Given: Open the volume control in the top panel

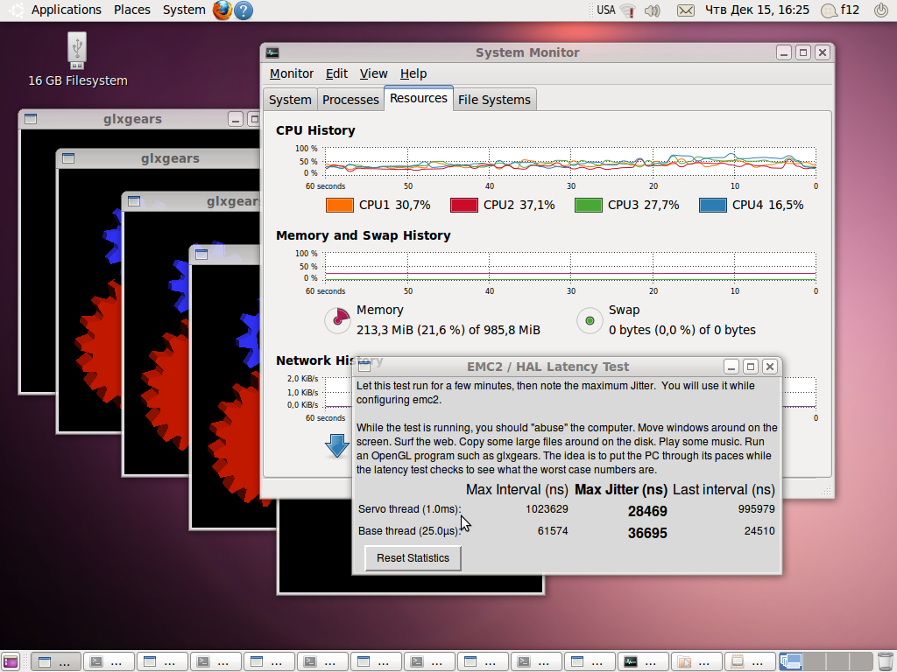Looking at the screenshot, I should coord(652,10).
